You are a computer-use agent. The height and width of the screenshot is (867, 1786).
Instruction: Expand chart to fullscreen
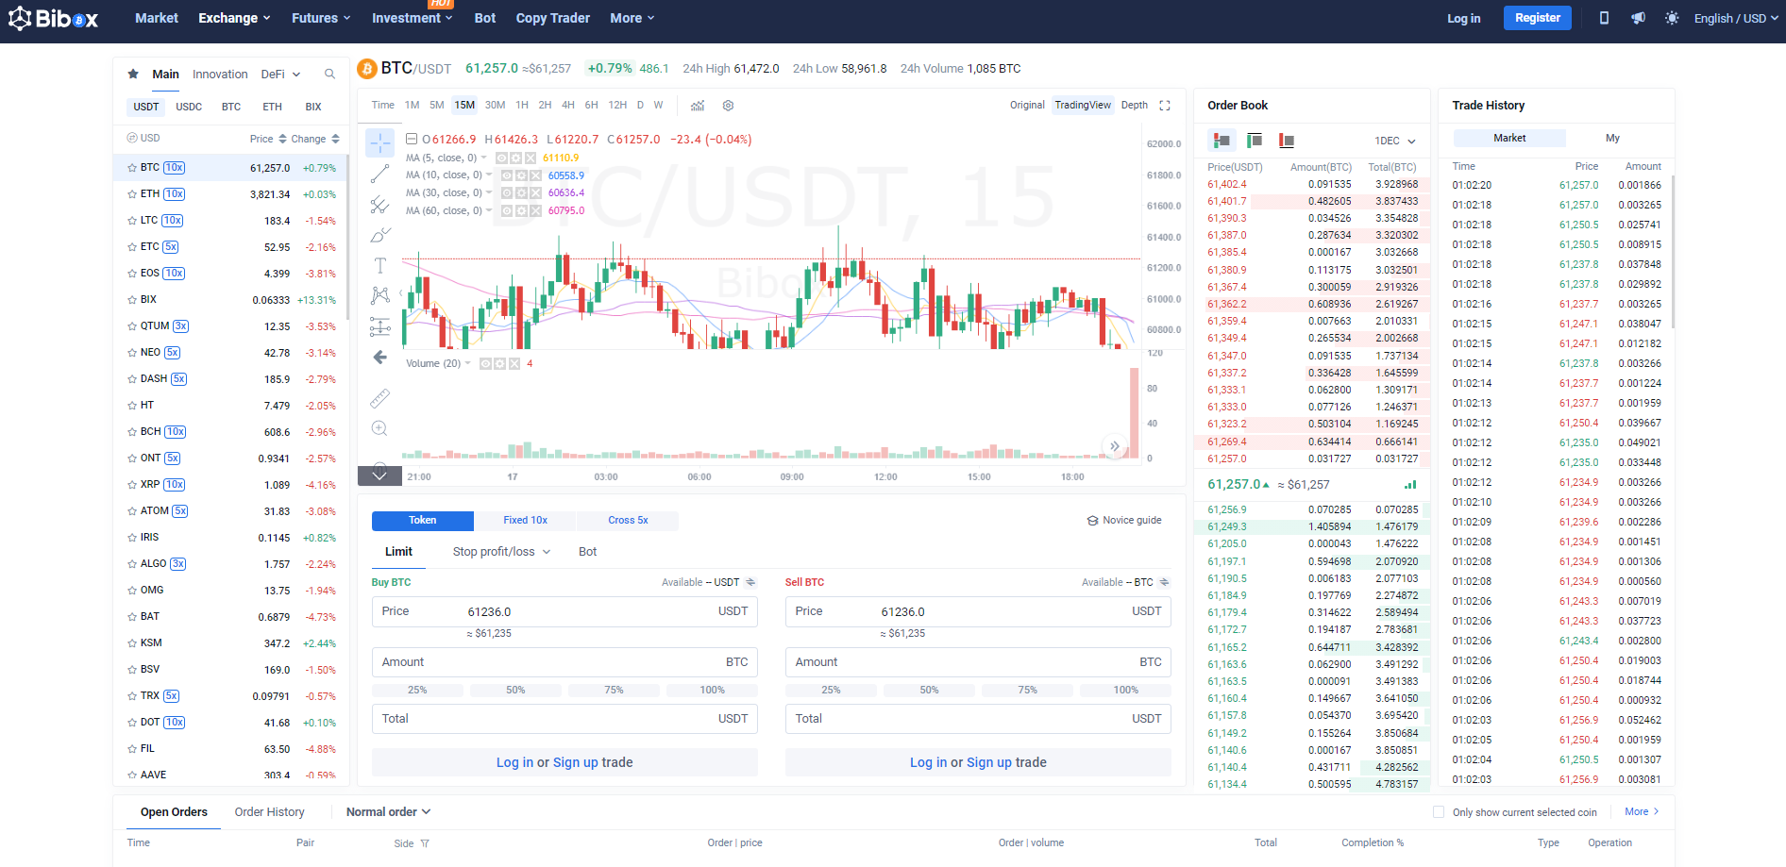tap(1165, 106)
